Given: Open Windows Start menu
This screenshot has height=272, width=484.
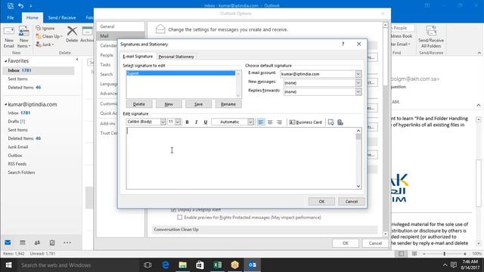Looking at the screenshot, I should [x=8, y=265].
